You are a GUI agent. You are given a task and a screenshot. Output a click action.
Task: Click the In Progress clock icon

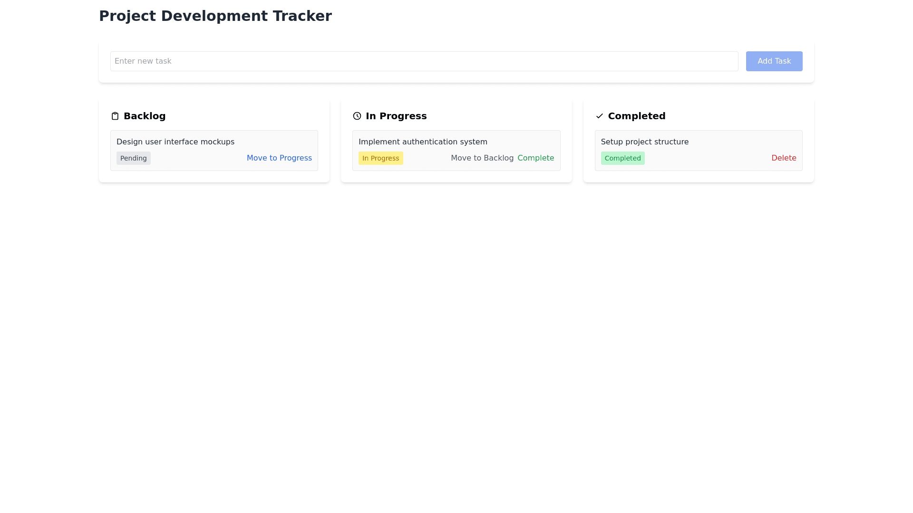click(x=357, y=116)
